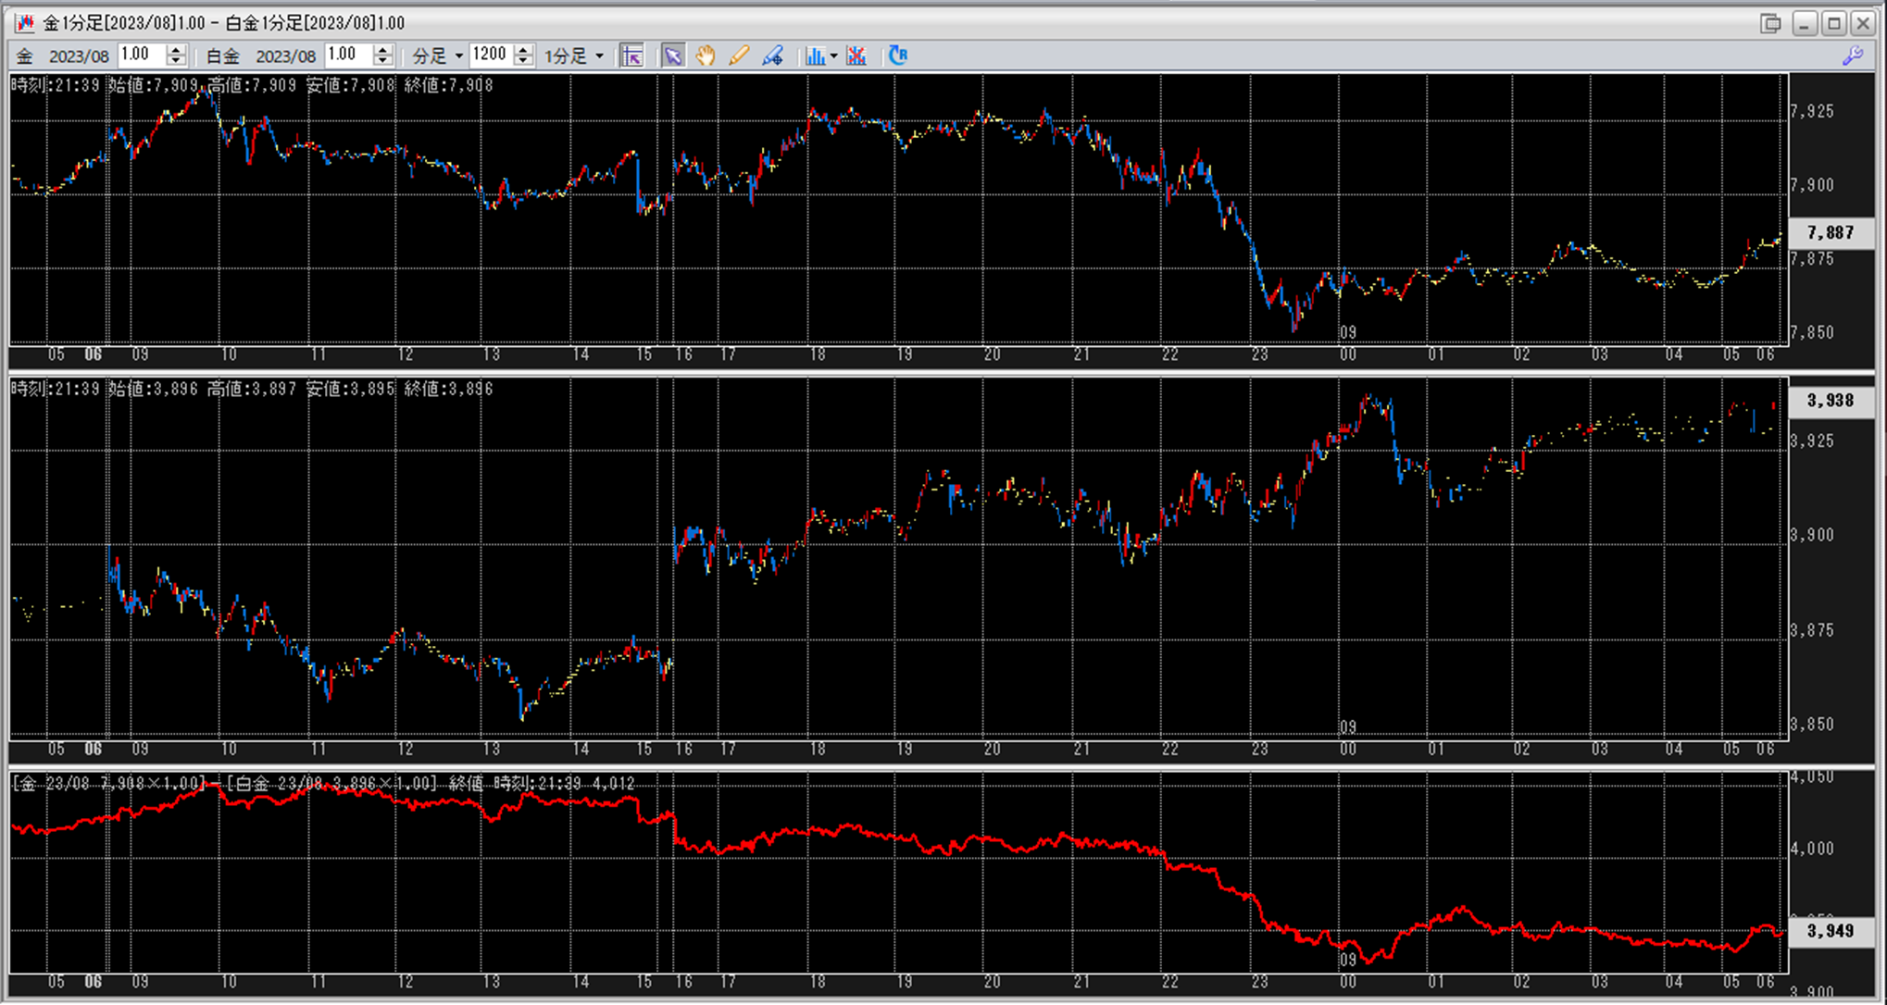Click the reload refresh icon
This screenshot has width=1887, height=1005.
(898, 56)
